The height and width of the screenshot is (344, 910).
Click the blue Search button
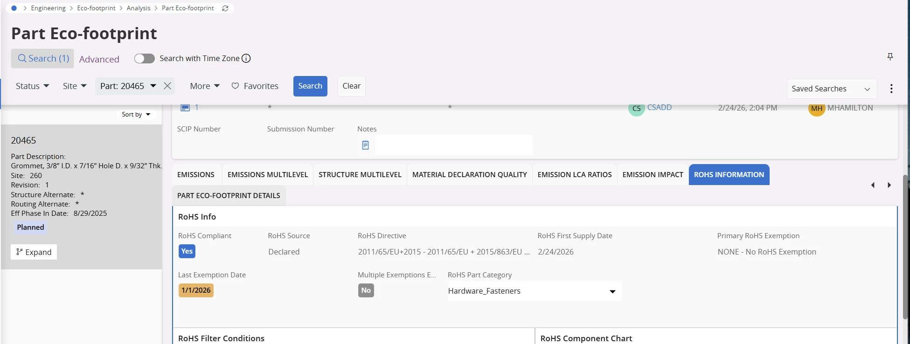[310, 86]
